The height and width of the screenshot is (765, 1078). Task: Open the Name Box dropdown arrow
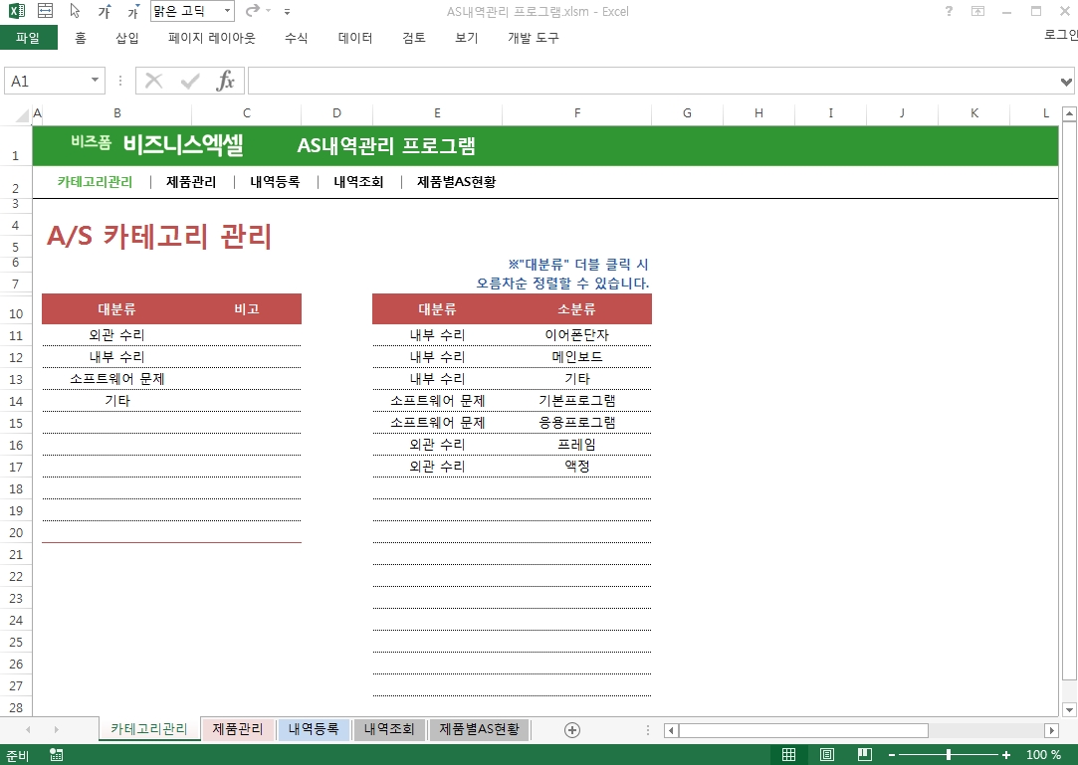tap(95, 81)
